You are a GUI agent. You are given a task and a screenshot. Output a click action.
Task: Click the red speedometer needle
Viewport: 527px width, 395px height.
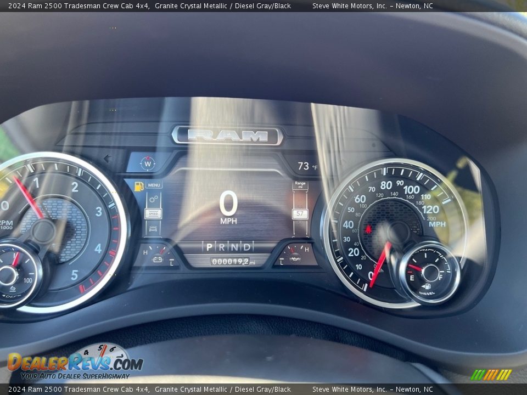coord(380,264)
